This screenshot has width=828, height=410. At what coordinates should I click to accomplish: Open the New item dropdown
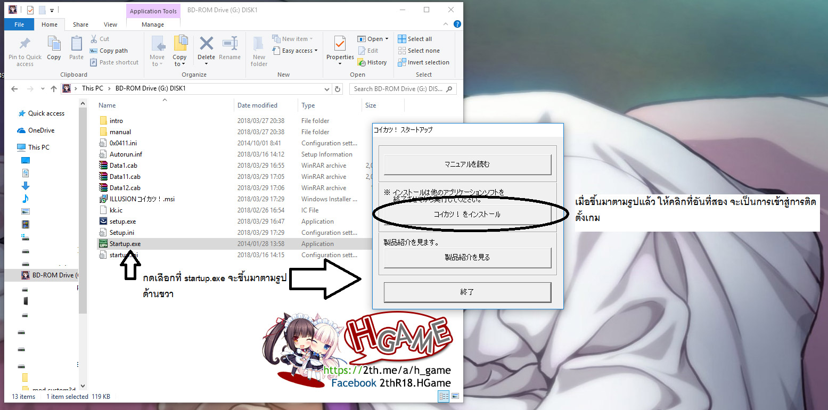292,39
